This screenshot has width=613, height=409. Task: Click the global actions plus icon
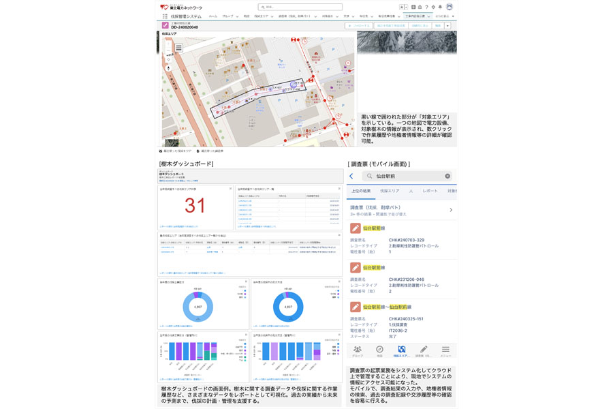click(x=413, y=7)
